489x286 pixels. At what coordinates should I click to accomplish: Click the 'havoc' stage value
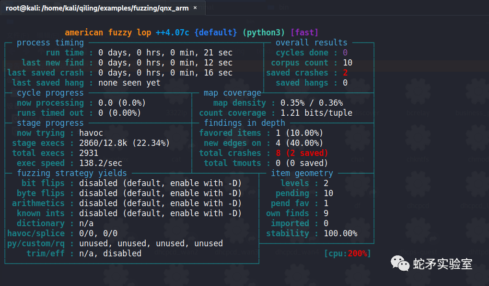coord(91,133)
